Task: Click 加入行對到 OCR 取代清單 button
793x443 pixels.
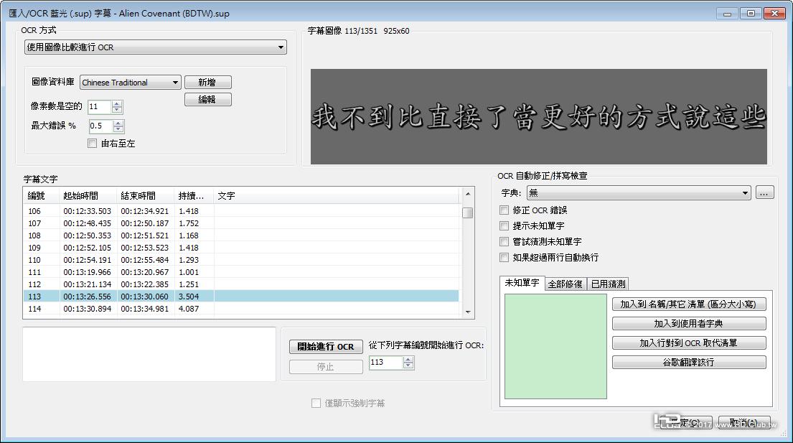Action: click(x=689, y=343)
